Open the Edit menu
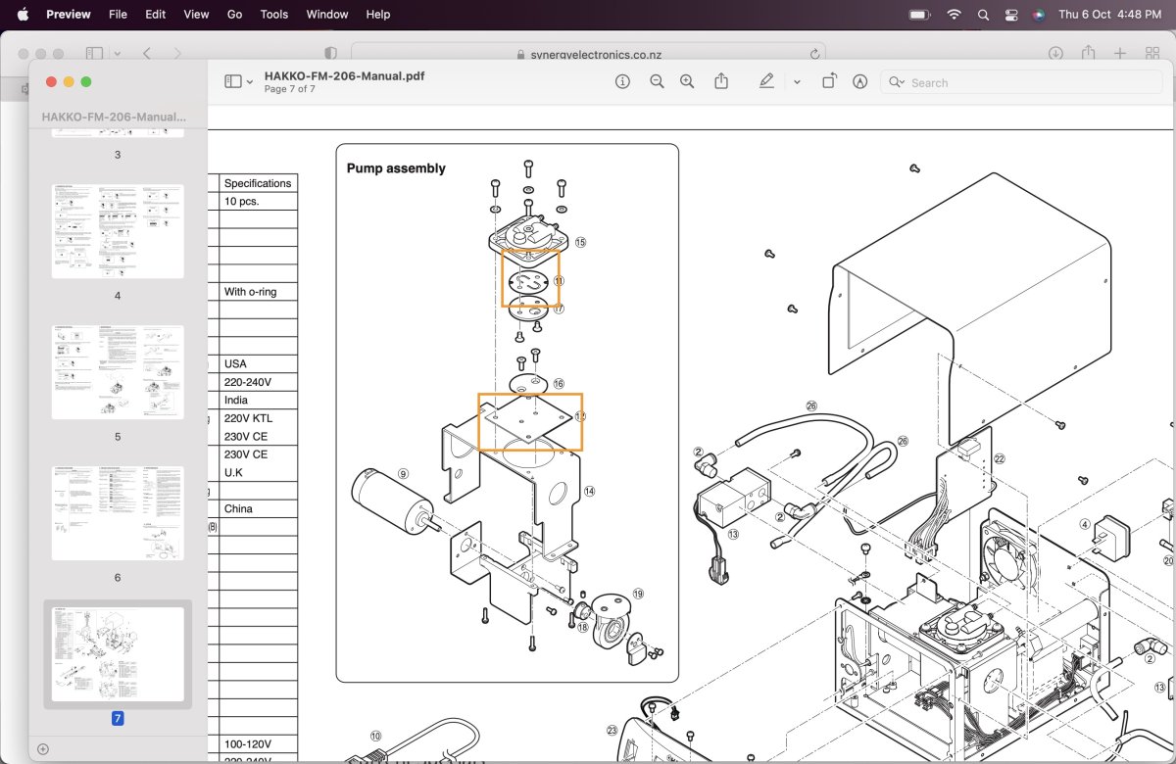The height and width of the screenshot is (764, 1176). (x=155, y=14)
